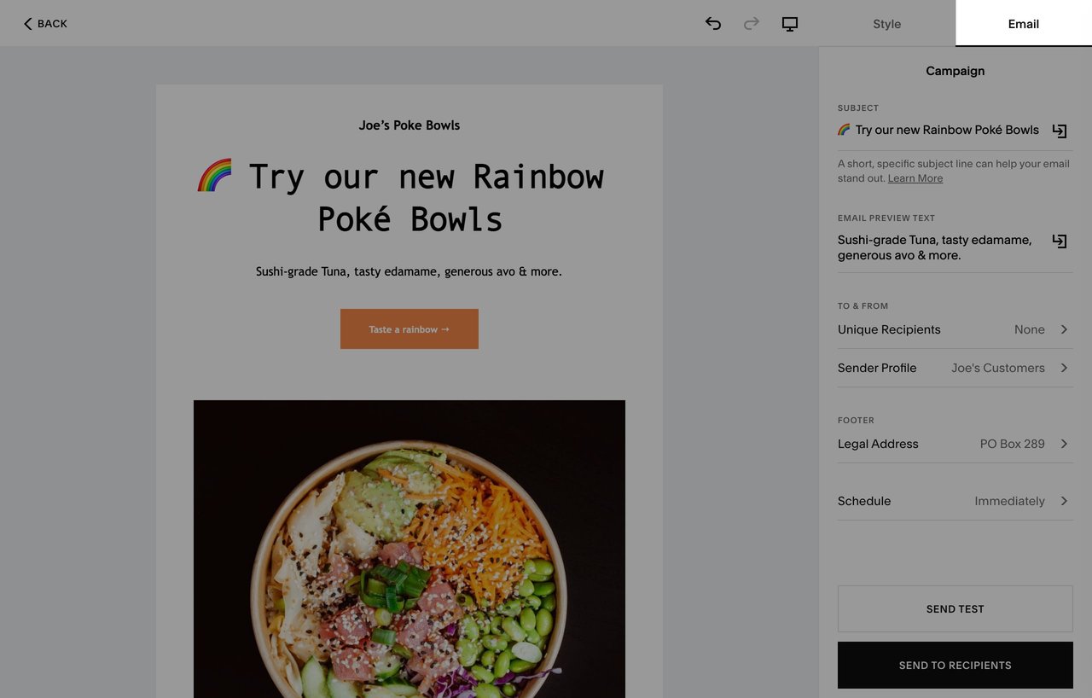
Task: Click the Joe's Poke Bowls header text
Action: pyautogui.click(x=409, y=125)
